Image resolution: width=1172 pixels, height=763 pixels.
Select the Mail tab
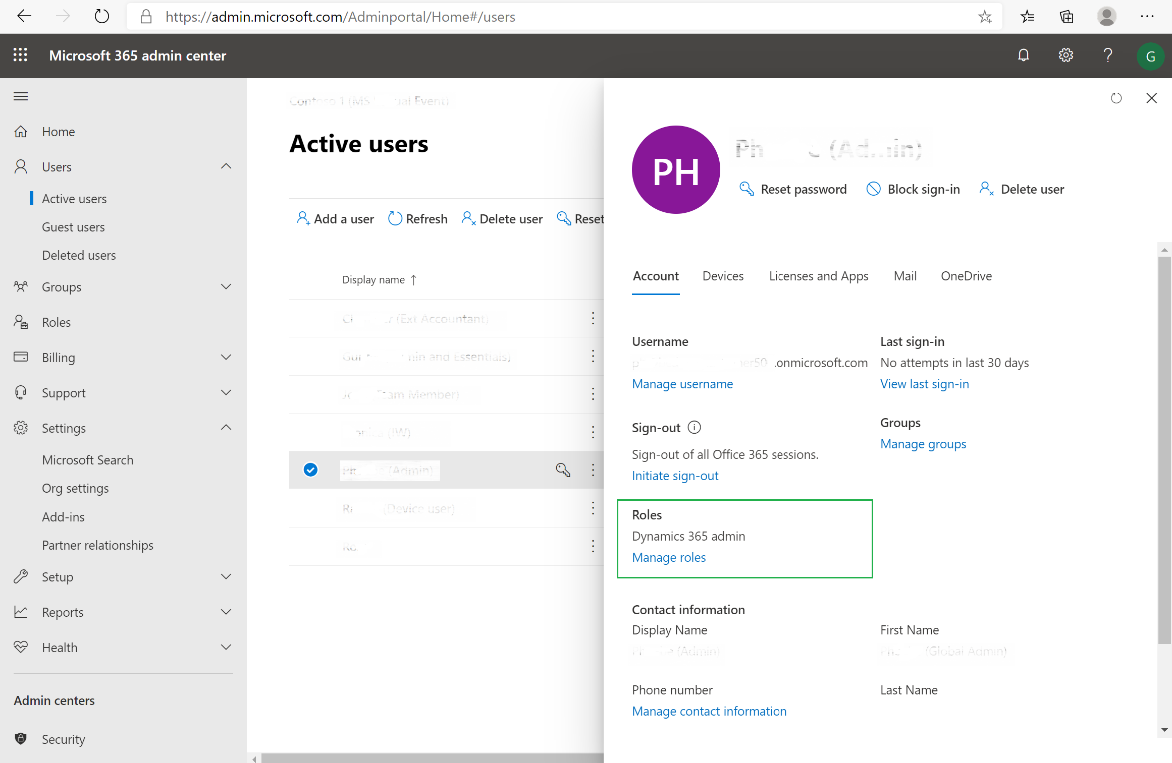pos(904,275)
